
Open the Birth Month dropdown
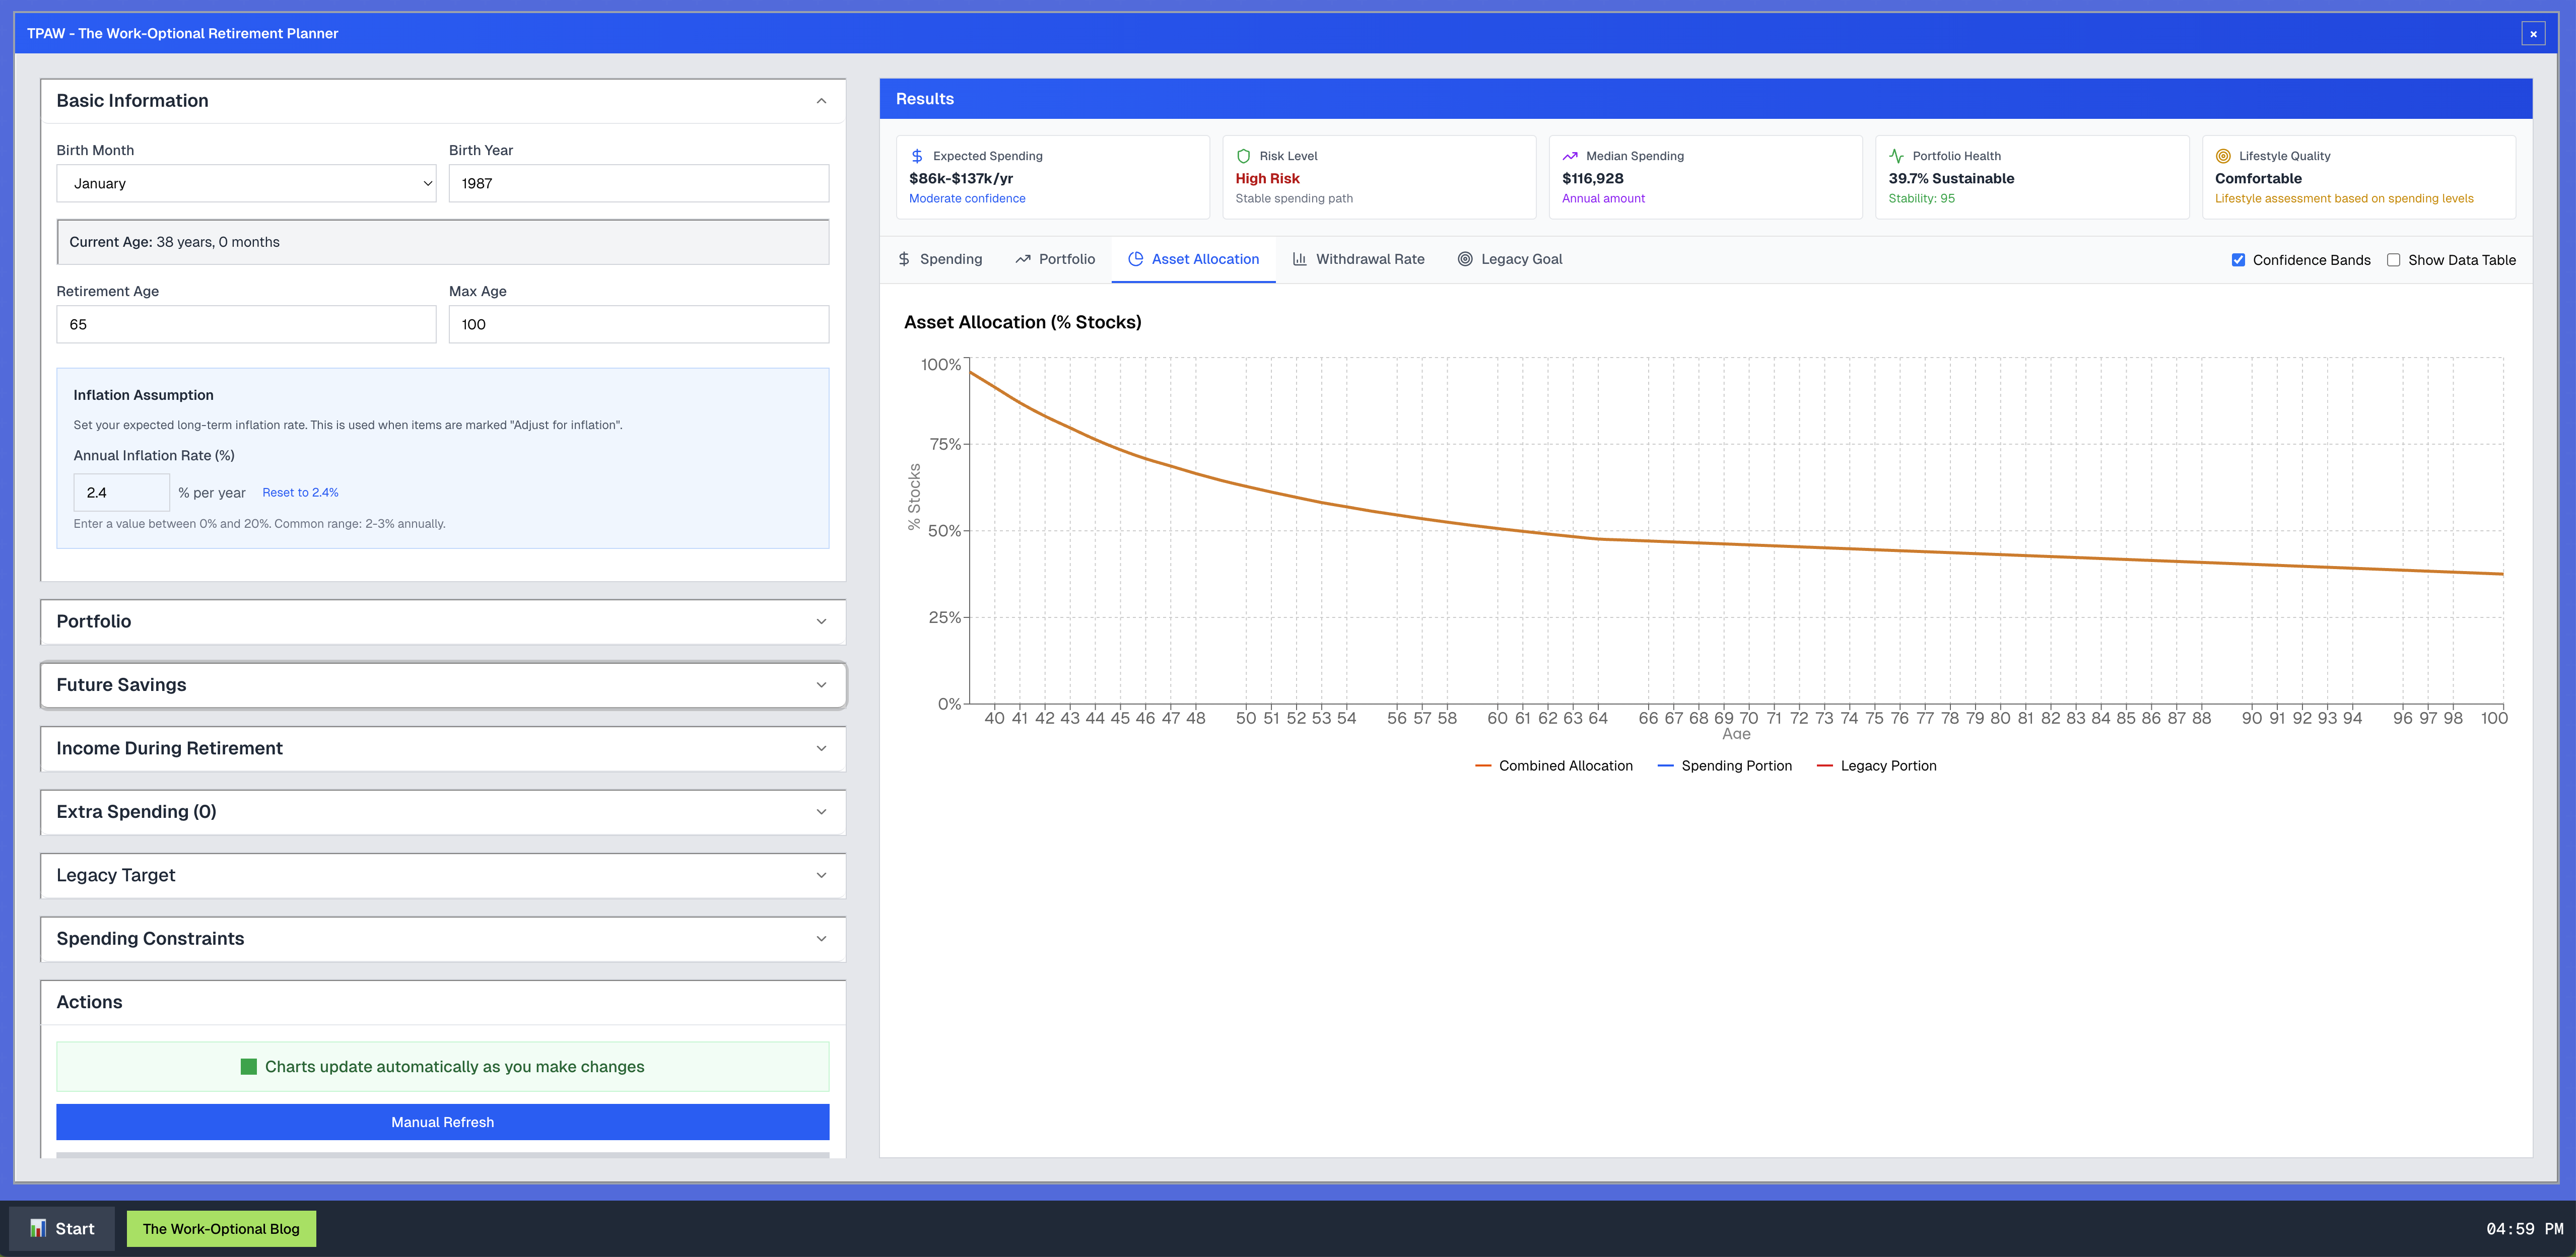coord(246,184)
